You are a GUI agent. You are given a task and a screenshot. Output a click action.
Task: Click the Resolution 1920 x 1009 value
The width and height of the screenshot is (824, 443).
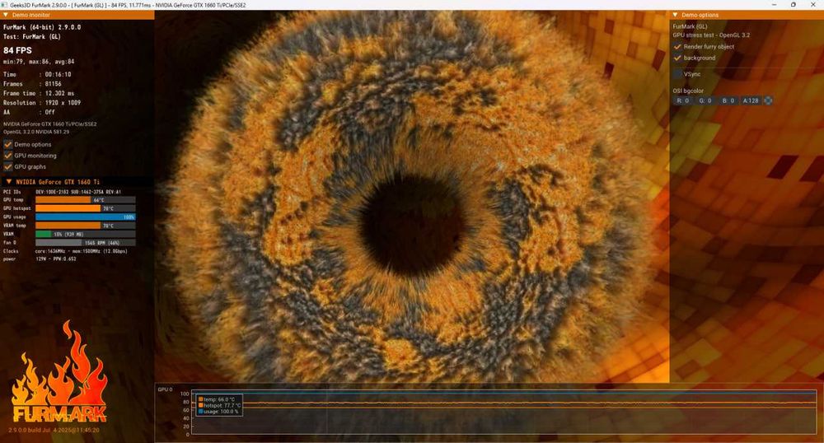click(x=63, y=103)
